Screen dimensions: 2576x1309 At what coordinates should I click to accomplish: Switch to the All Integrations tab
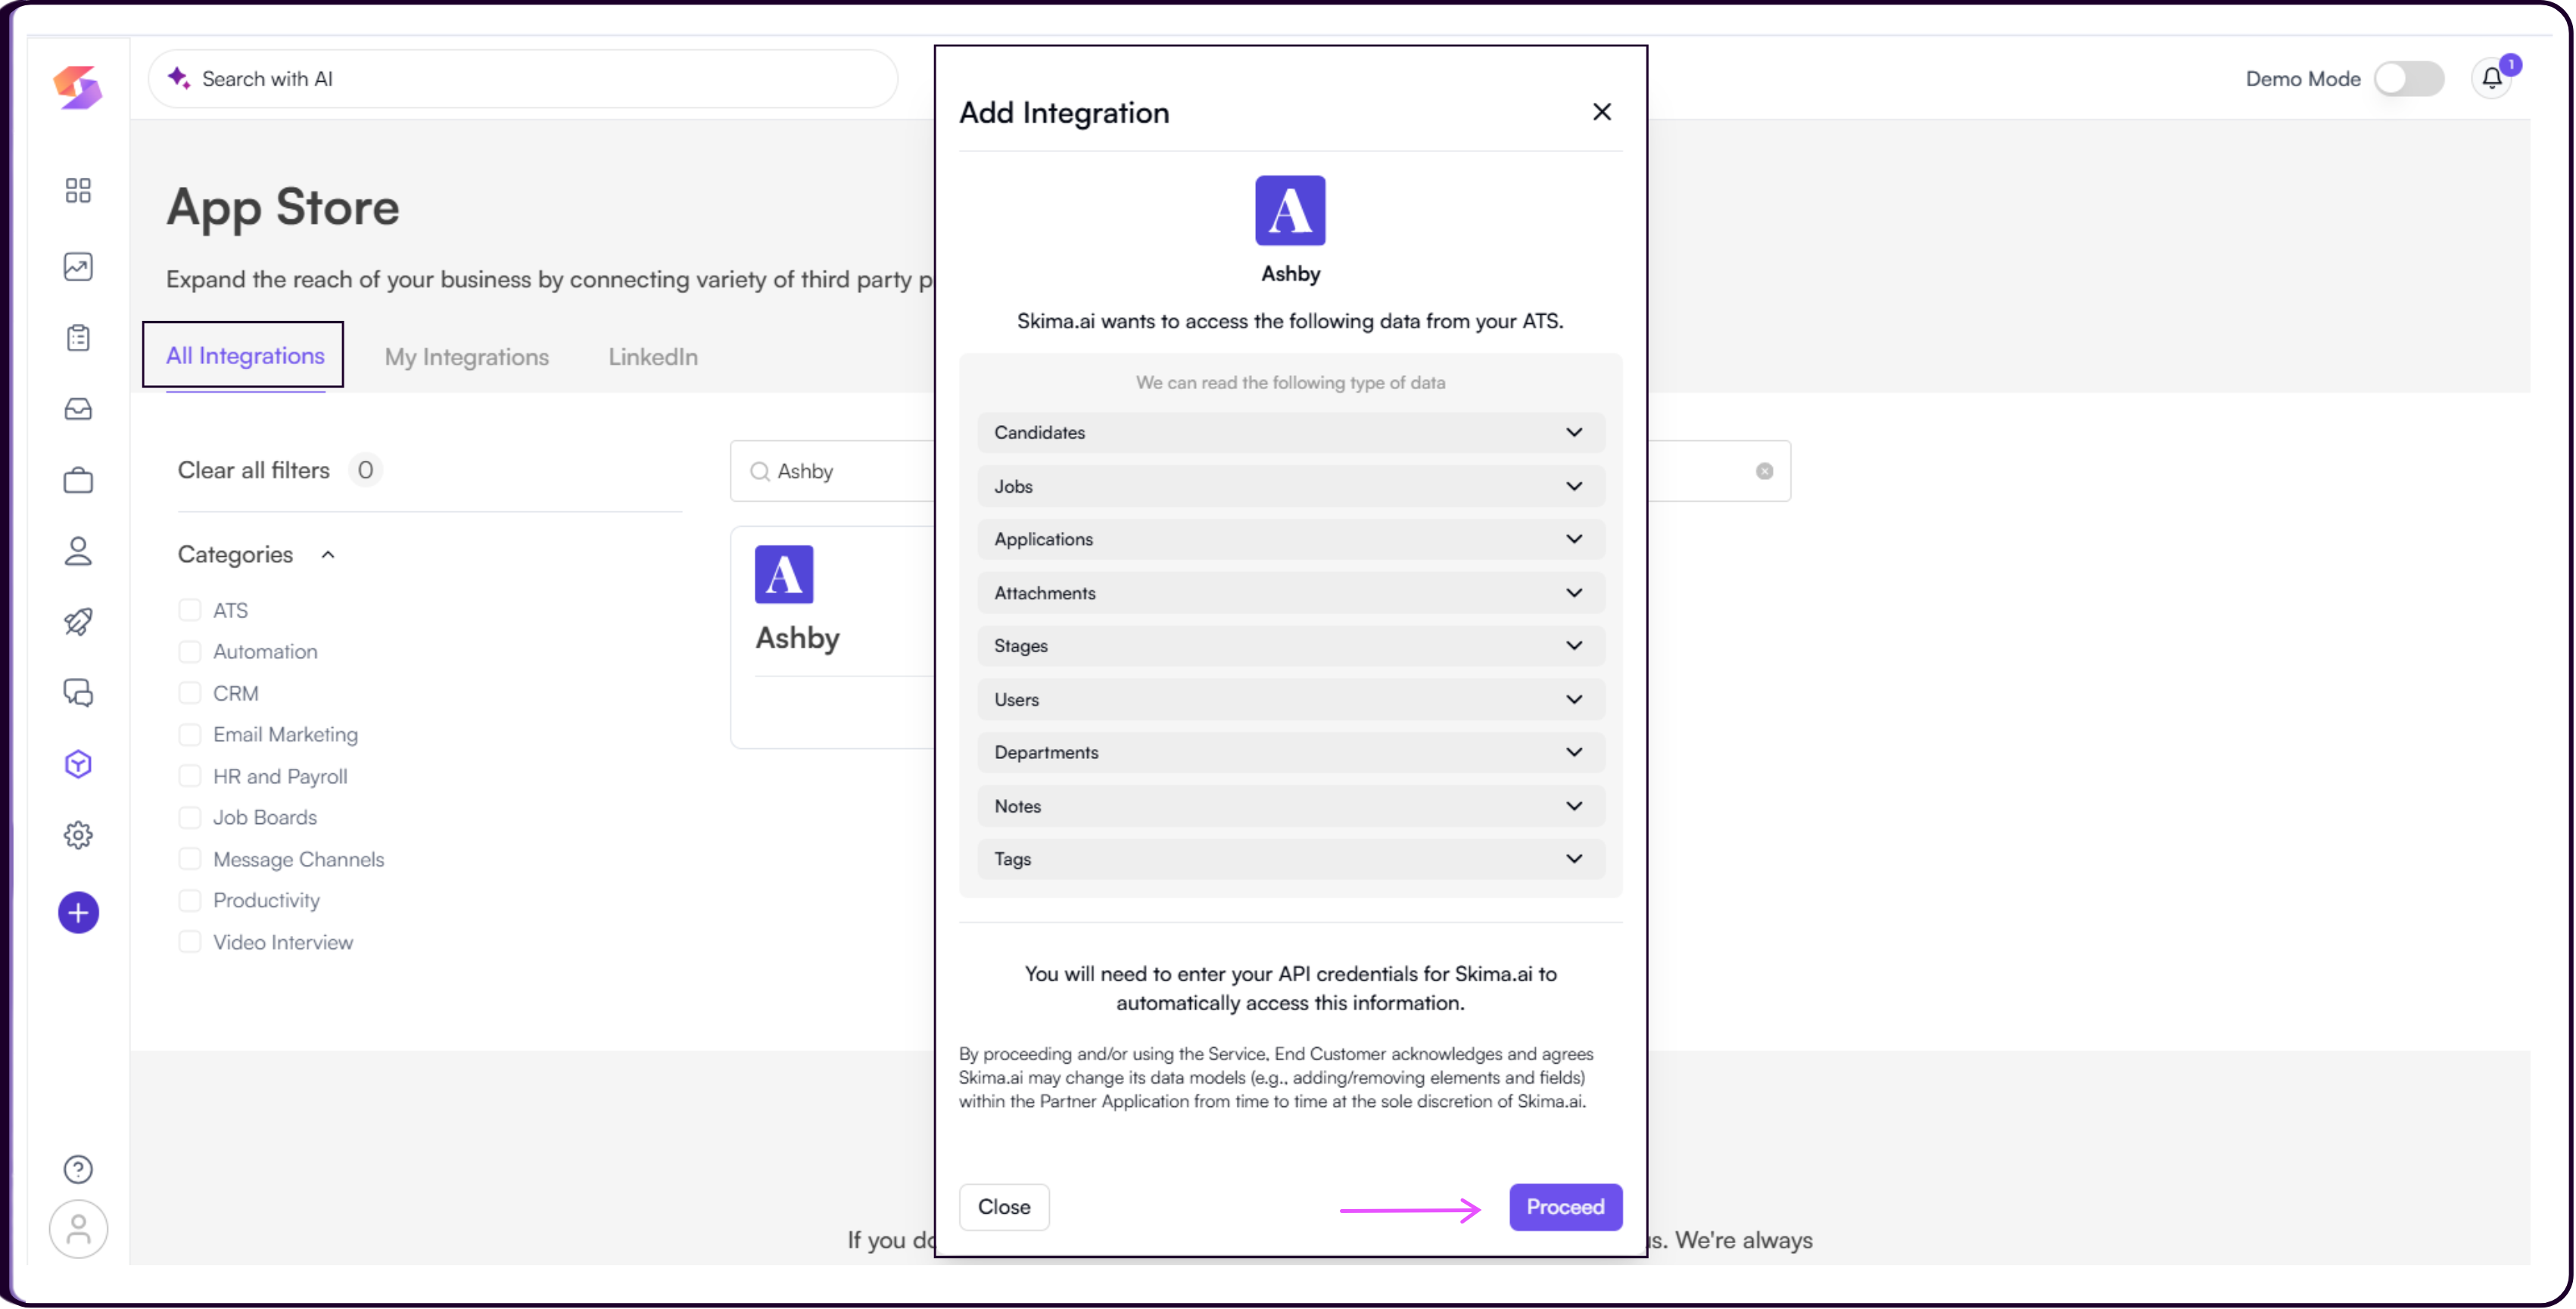point(245,356)
